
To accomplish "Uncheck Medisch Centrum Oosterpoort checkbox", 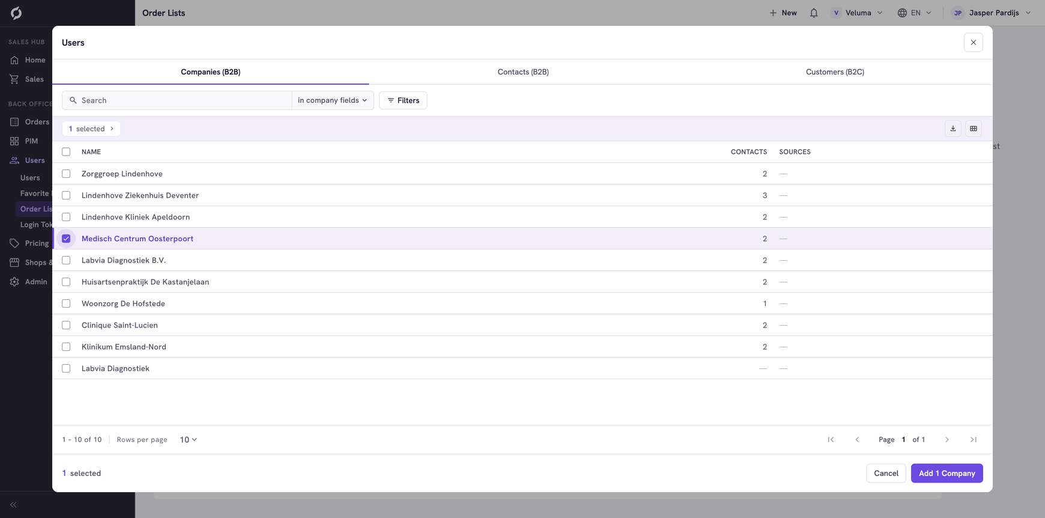I will point(66,239).
